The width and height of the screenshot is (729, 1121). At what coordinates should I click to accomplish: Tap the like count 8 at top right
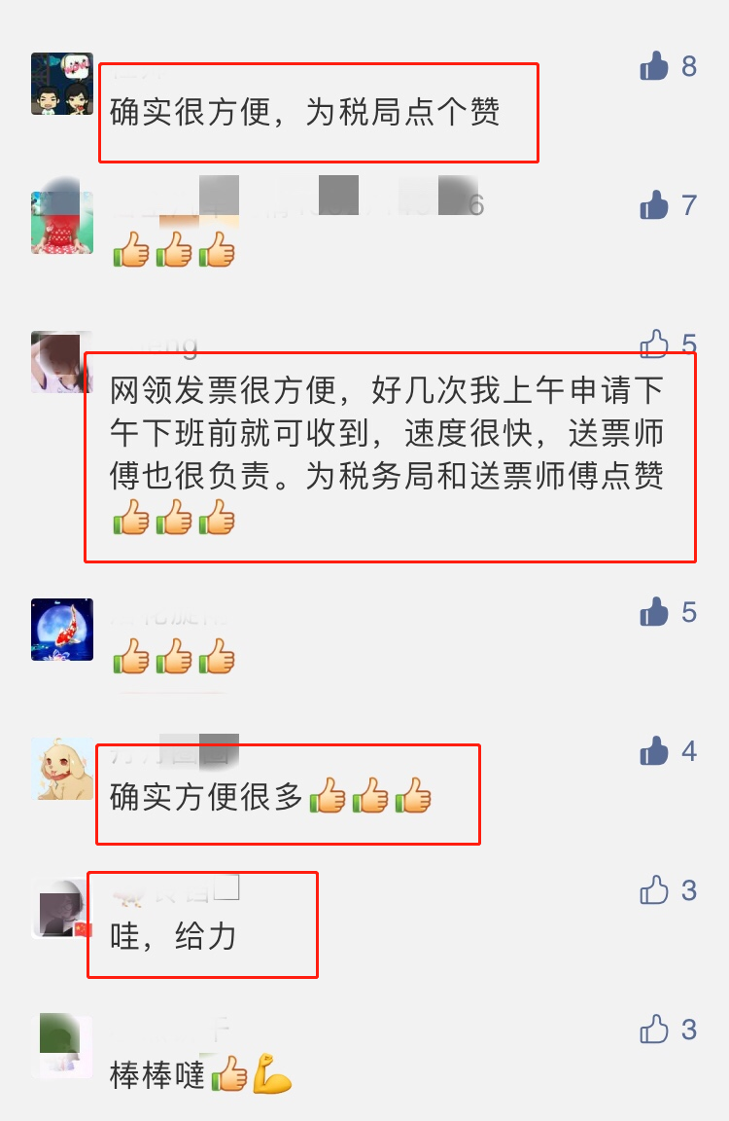click(x=689, y=66)
